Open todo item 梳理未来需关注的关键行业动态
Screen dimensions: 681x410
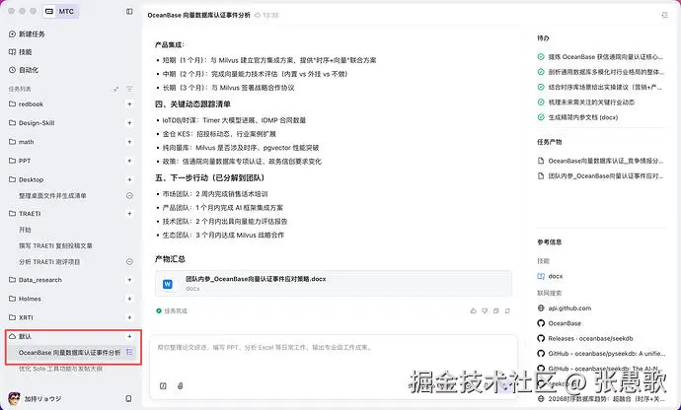[586, 102]
